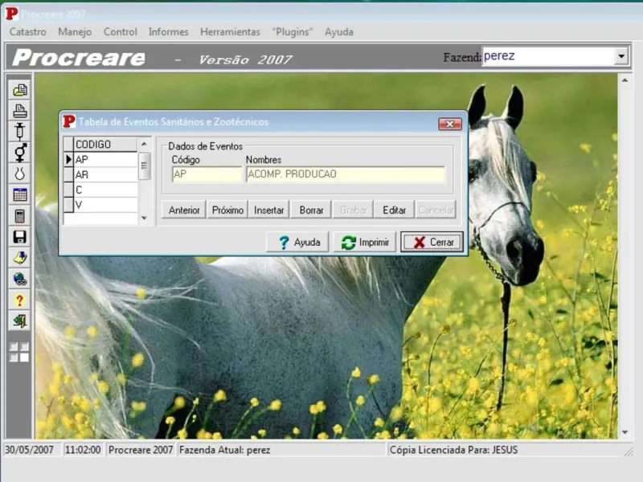This screenshot has height=482, width=643.
Task: Click the Imprimir button
Action: coord(365,242)
